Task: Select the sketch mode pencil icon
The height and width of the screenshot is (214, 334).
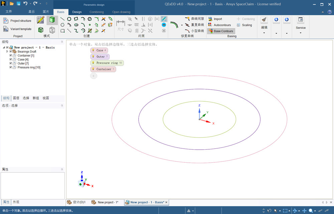Action: [41, 20]
